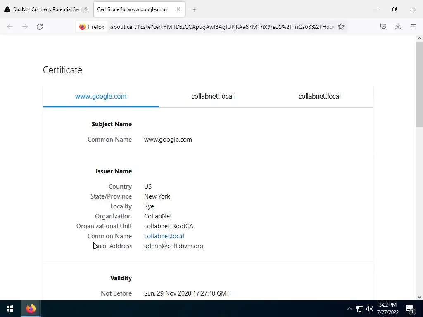Follow the collabnet.local issuer link
The width and height of the screenshot is (423, 317).
pyautogui.click(x=164, y=236)
